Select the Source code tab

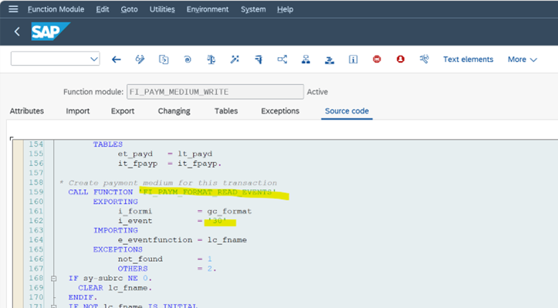point(347,111)
